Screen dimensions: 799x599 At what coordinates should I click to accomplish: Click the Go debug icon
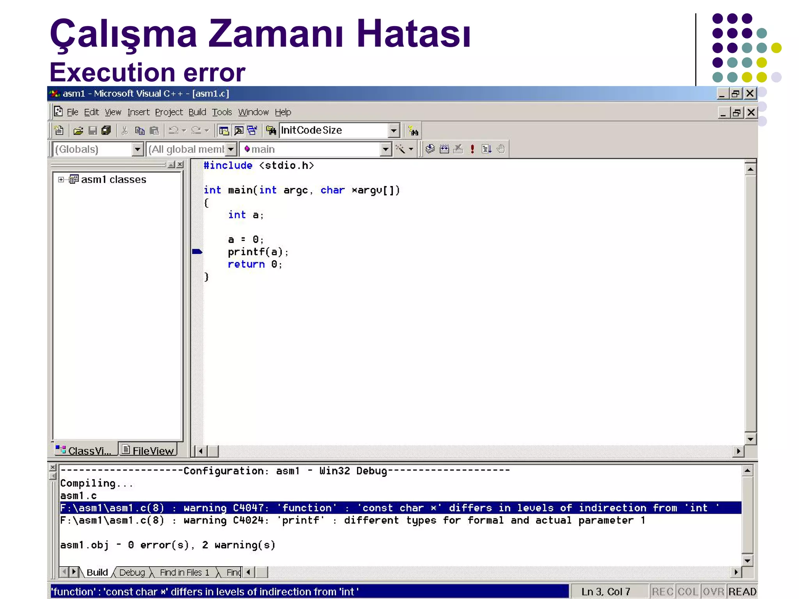pyautogui.click(x=486, y=149)
